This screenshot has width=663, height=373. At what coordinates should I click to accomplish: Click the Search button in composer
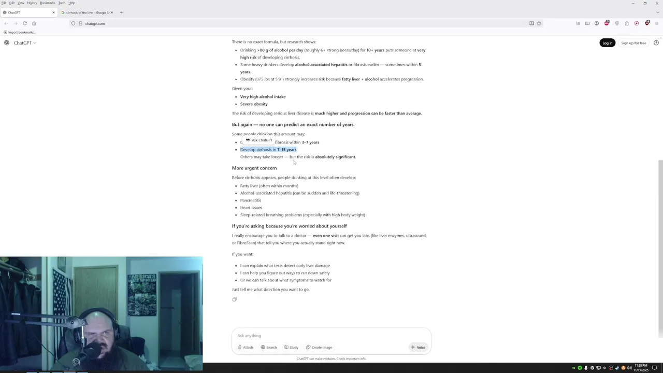pyautogui.click(x=269, y=347)
